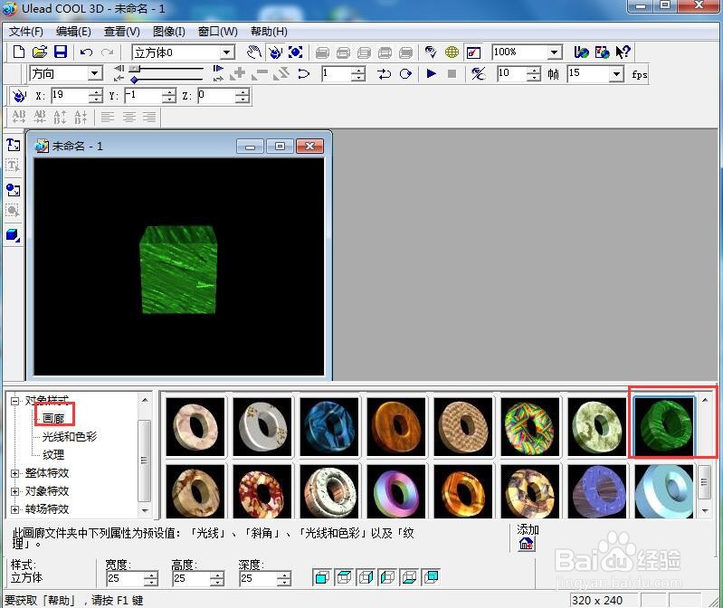
Task: Create a new document with New icon
Action: pos(18,52)
